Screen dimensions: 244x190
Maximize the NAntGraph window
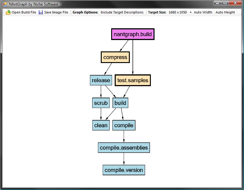point(225,3)
